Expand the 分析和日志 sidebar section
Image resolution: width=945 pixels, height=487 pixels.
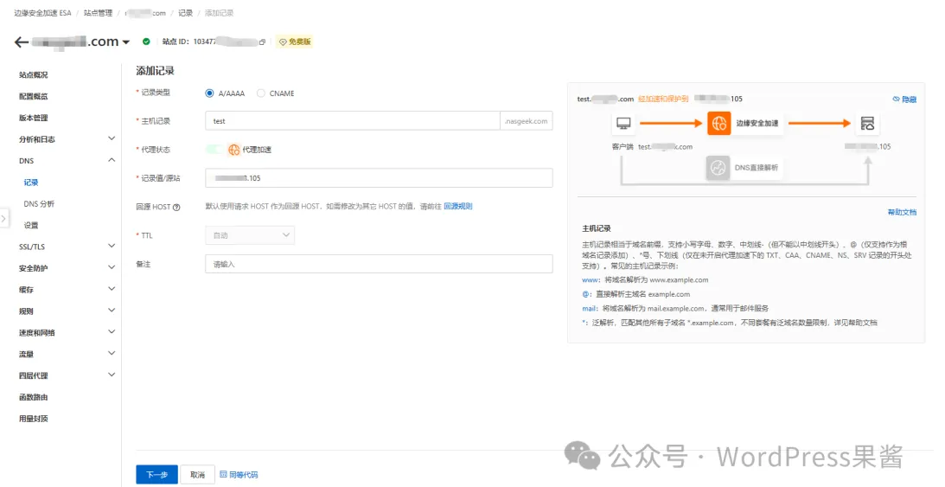point(111,138)
